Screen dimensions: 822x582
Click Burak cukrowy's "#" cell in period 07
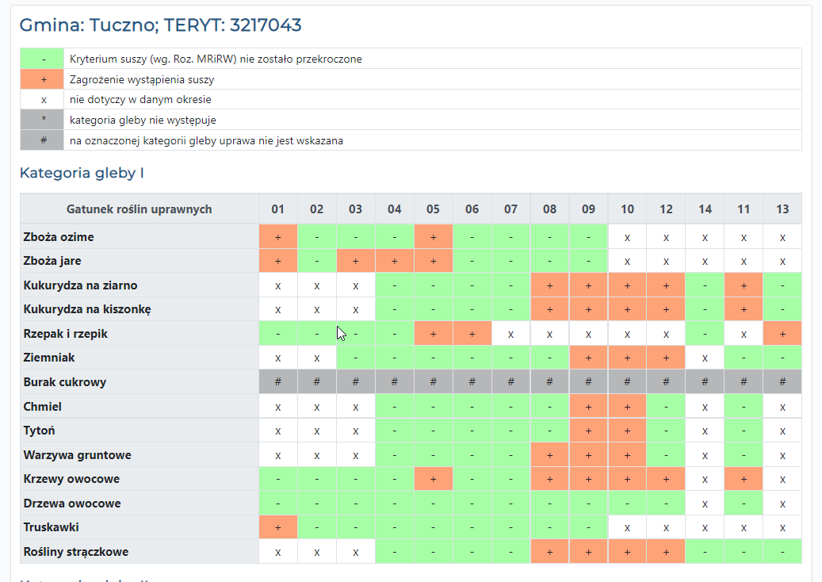point(510,382)
